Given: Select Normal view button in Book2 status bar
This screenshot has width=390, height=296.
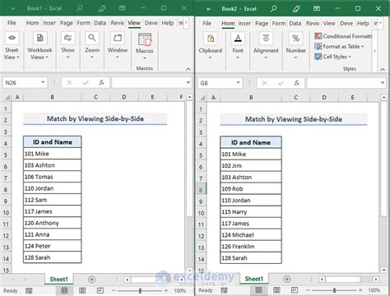Looking at the screenshot, I should [258, 290].
